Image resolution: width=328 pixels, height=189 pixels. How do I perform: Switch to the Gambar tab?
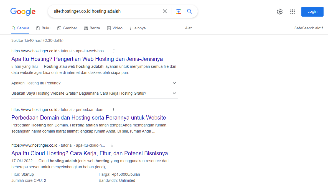tap(67, 28)
